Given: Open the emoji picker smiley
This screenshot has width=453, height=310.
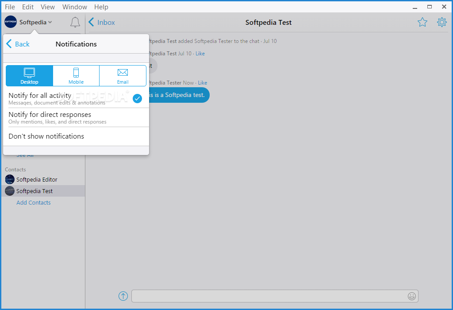Looking at the screenshot, I should [x=412, y=296].
